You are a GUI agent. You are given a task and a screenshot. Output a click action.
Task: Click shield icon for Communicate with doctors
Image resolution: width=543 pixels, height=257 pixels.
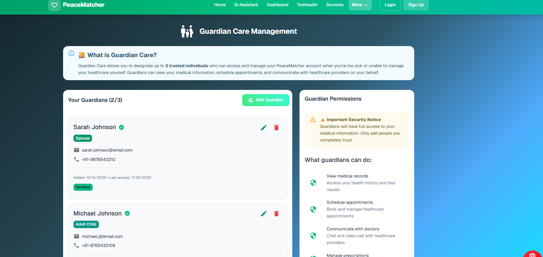tap(313, 236)
